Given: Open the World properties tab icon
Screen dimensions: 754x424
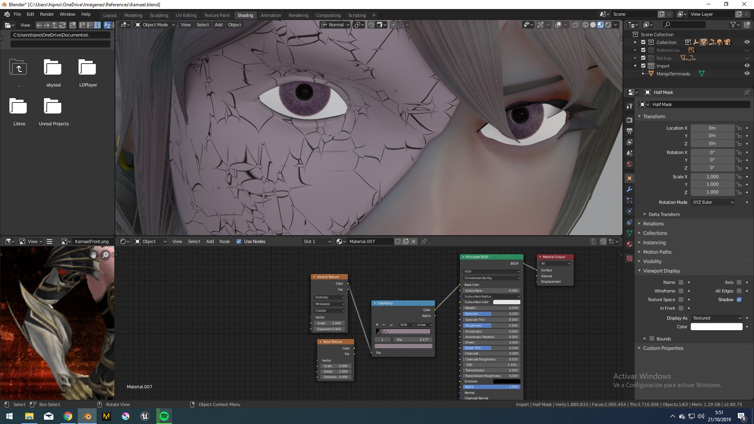Looking at the screenshot, I should pos(630,164).
